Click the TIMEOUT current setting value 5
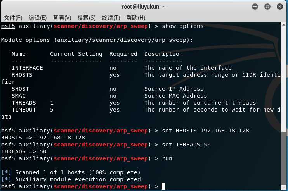The image size is (288, 191). coord(52,110)
